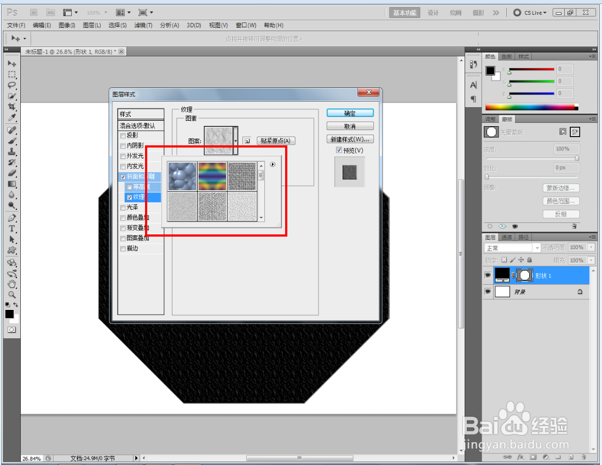Enable the 光泽 satin checkbox
This screenshot has width=602, height=465.
pyautogui.click(x=123, y=208)
